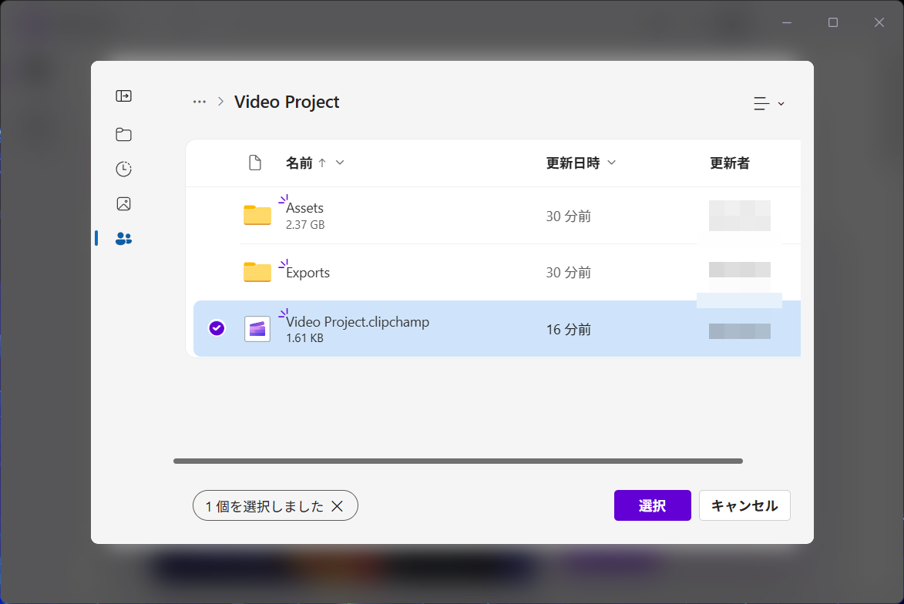Open the view layout options dropdown

click(768, 104)
